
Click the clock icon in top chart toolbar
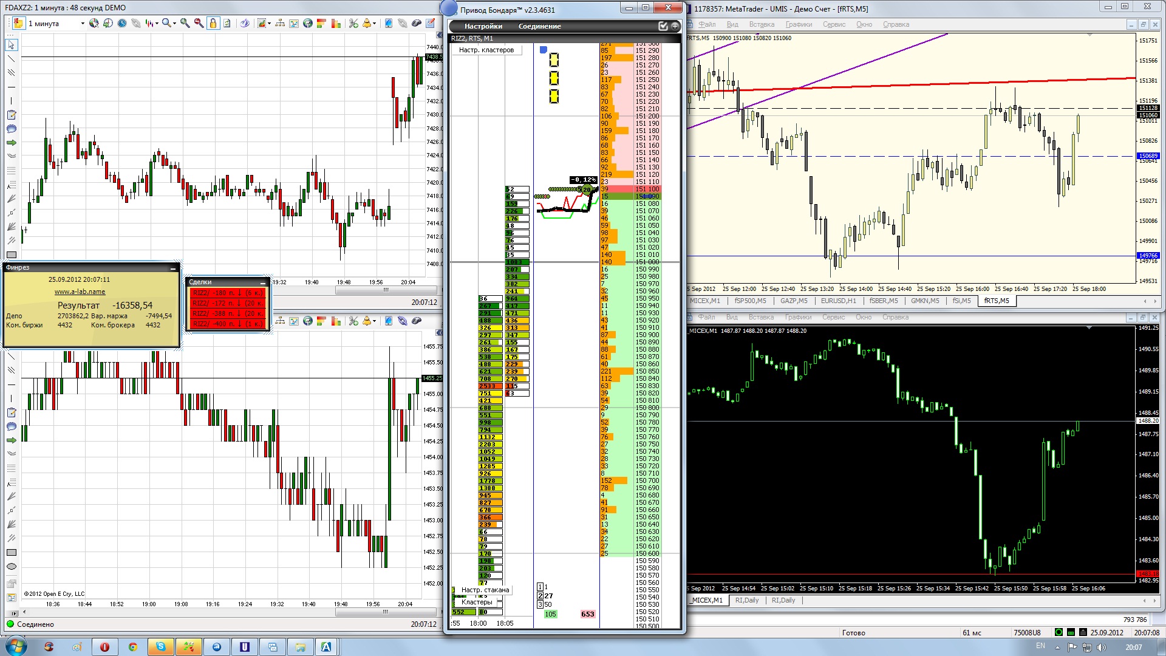pos(122,23)
